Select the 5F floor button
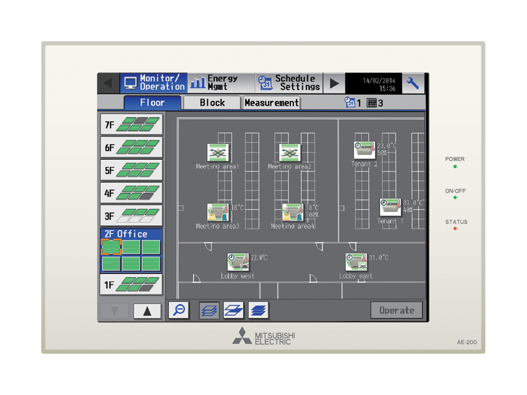 click(x=131, y=170)
